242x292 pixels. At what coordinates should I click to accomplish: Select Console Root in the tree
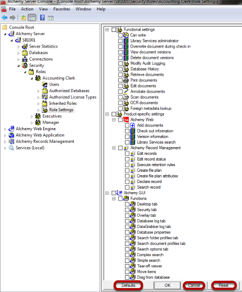[22, 27]
